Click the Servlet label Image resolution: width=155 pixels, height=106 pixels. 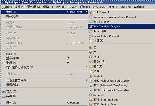pyautogui.click(x=98, y=95)
